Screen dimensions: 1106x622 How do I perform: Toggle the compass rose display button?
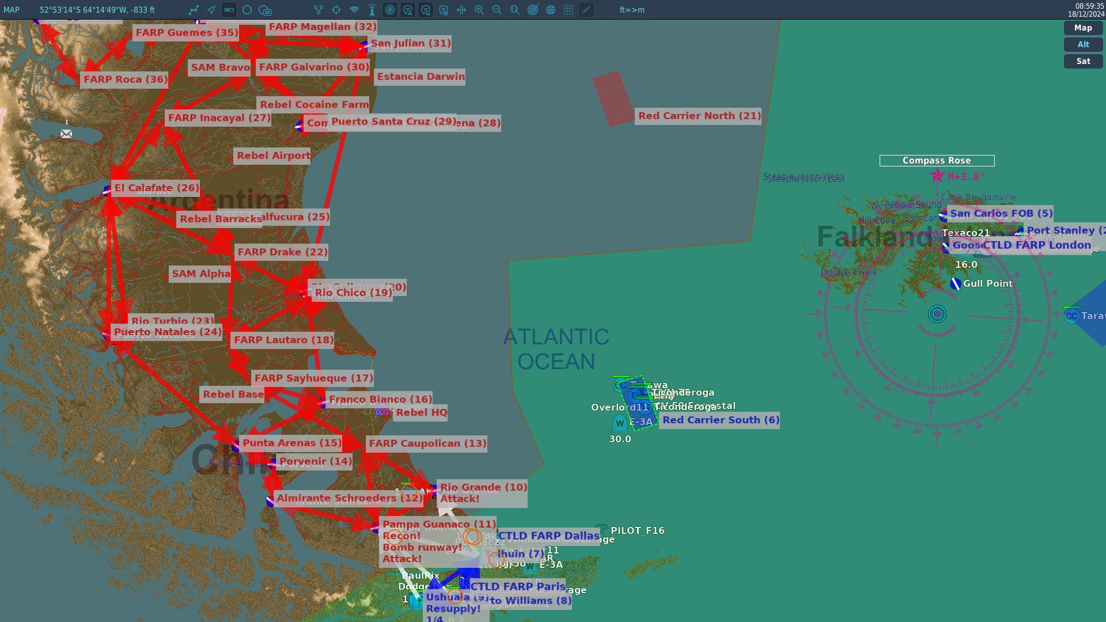[390, 10]
